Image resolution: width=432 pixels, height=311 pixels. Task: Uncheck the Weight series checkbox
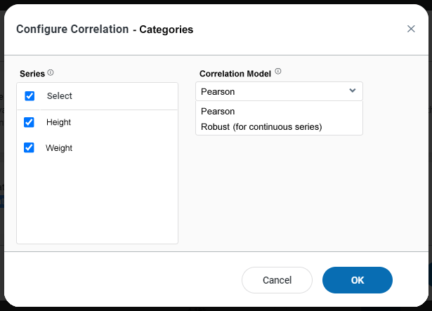pos(29,148)
